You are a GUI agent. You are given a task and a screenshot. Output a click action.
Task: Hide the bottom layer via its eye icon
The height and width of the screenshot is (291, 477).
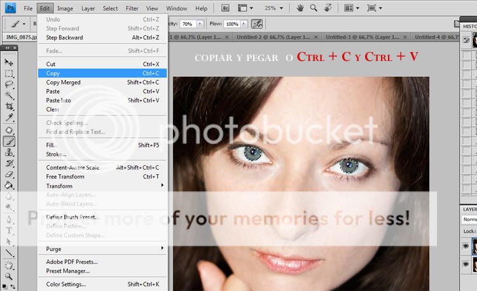click(466, 264)
